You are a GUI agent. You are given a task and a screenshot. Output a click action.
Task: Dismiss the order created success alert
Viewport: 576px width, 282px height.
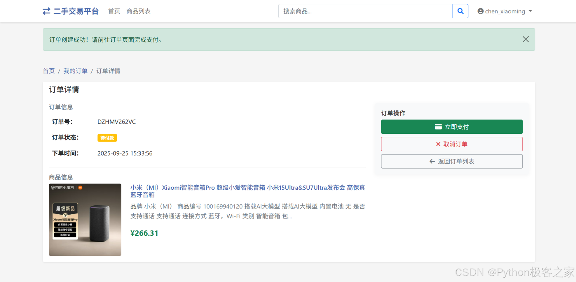pyautogui.click(x=526, y=39)
